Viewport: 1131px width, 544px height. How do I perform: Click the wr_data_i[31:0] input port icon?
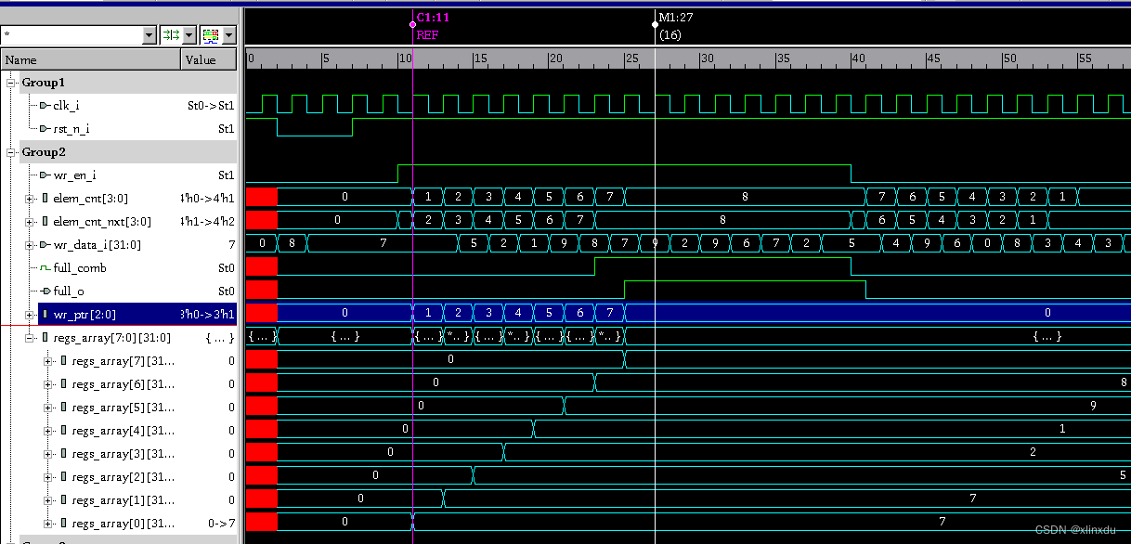coord(45,245)
